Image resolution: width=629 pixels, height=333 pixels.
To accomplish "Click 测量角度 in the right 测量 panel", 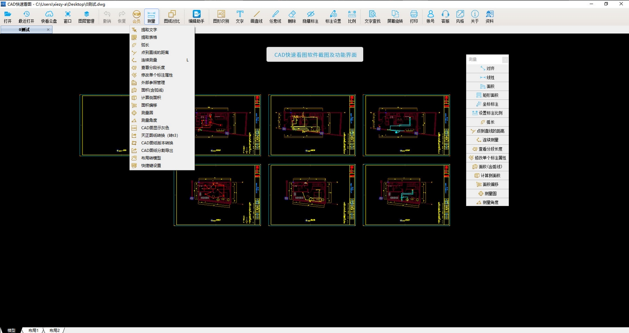I will [x=487, y=202].
